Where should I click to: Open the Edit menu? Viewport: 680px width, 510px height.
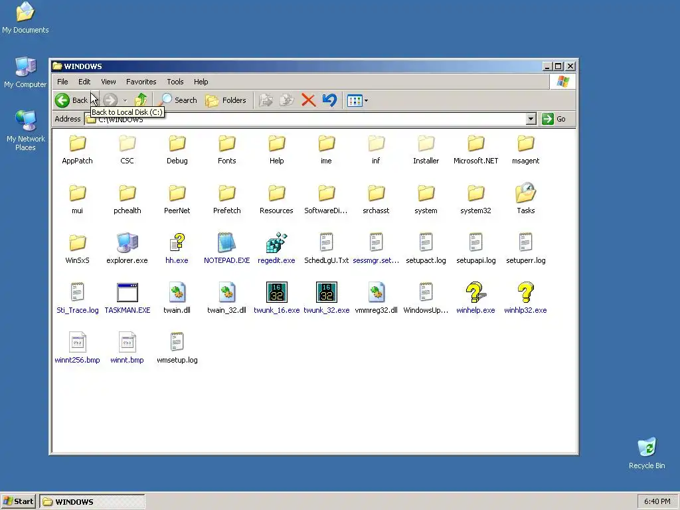click(x=84, y=82)
